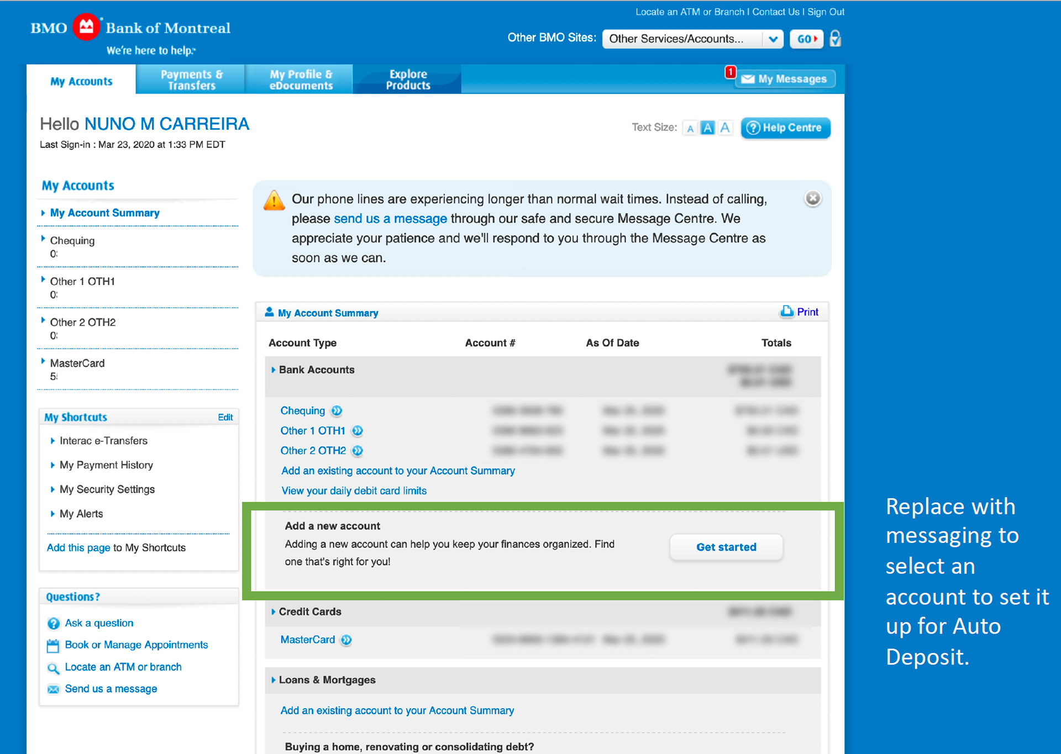Screen dimensions: 1061x754
Task: Click the security lock icon beside GO
Action: tap(835, 39)
